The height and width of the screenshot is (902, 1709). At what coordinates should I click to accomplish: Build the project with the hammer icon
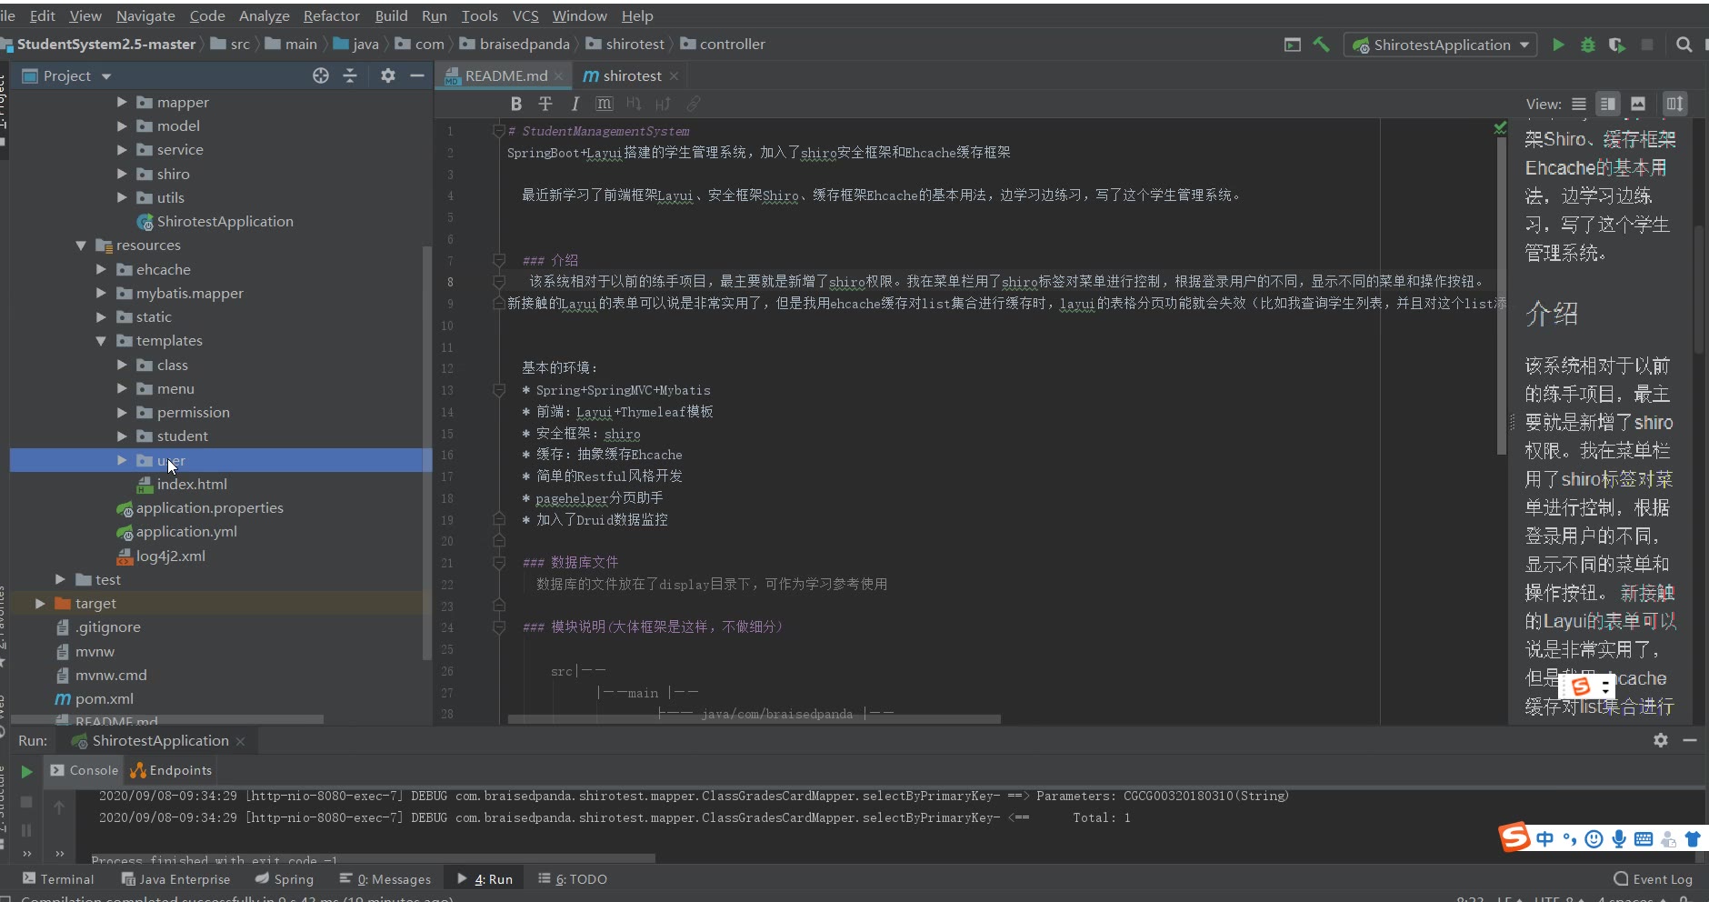point(1321,45)
